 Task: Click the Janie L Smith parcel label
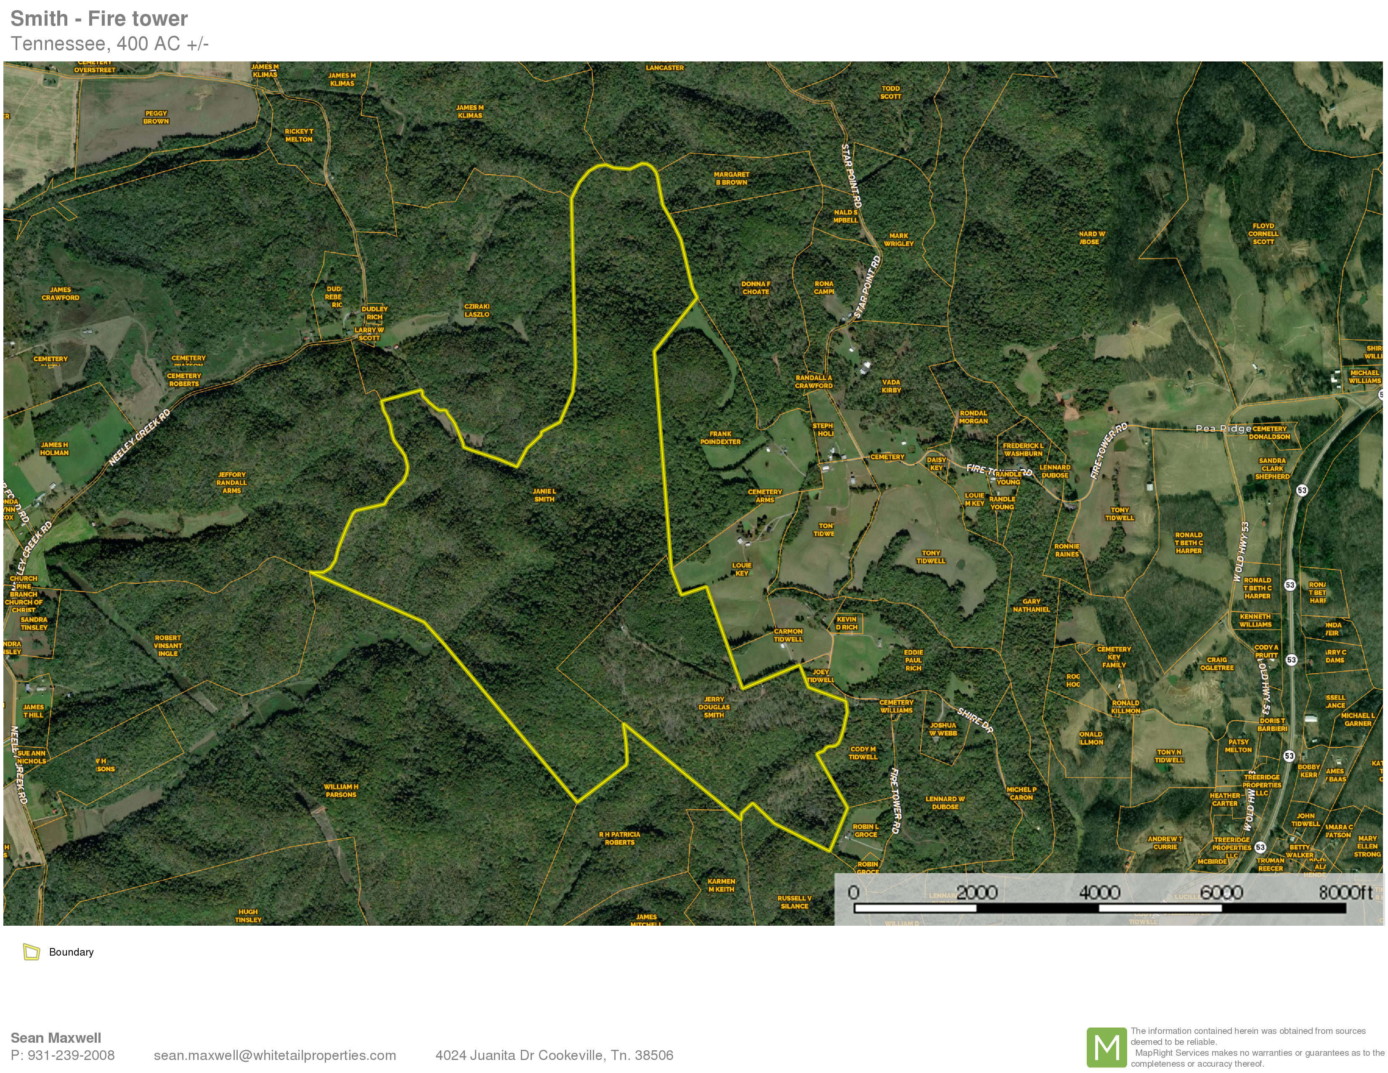[544, 495]
